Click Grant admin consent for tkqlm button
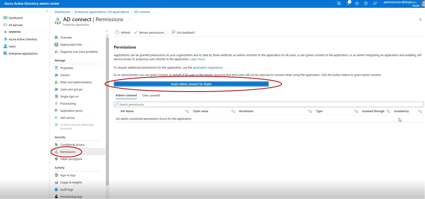This screenshot has height=199, width=425. coord(191,84)
